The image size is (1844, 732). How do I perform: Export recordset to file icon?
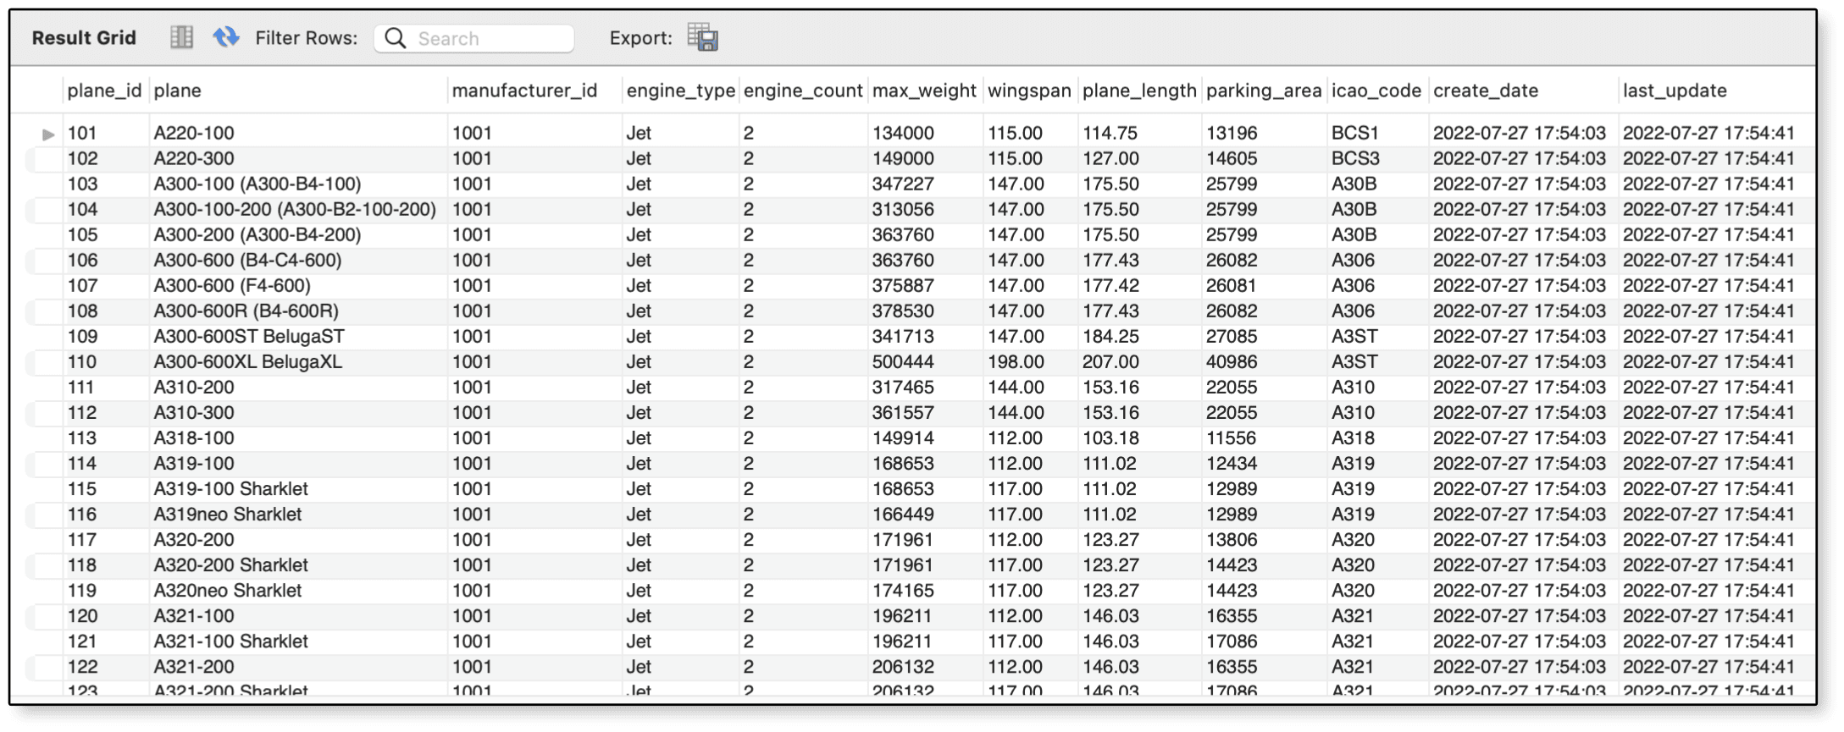(x=702, y=37)
